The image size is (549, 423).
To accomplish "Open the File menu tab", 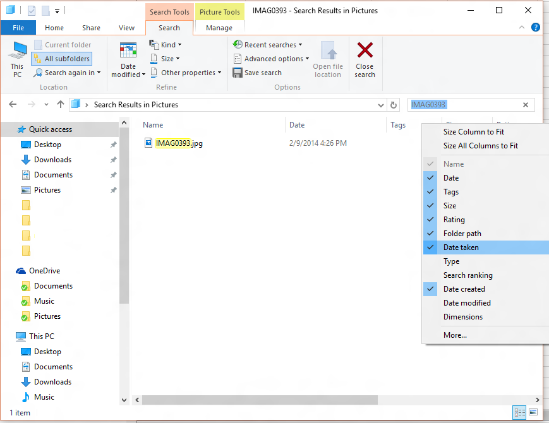I will (18, 28).
